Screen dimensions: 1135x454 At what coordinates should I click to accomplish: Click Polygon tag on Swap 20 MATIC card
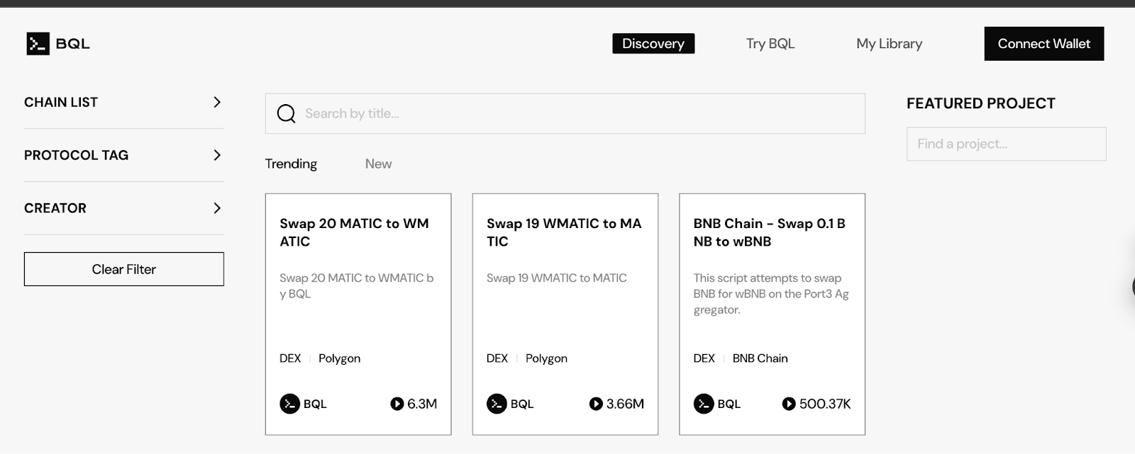click(x=339, y=358)
